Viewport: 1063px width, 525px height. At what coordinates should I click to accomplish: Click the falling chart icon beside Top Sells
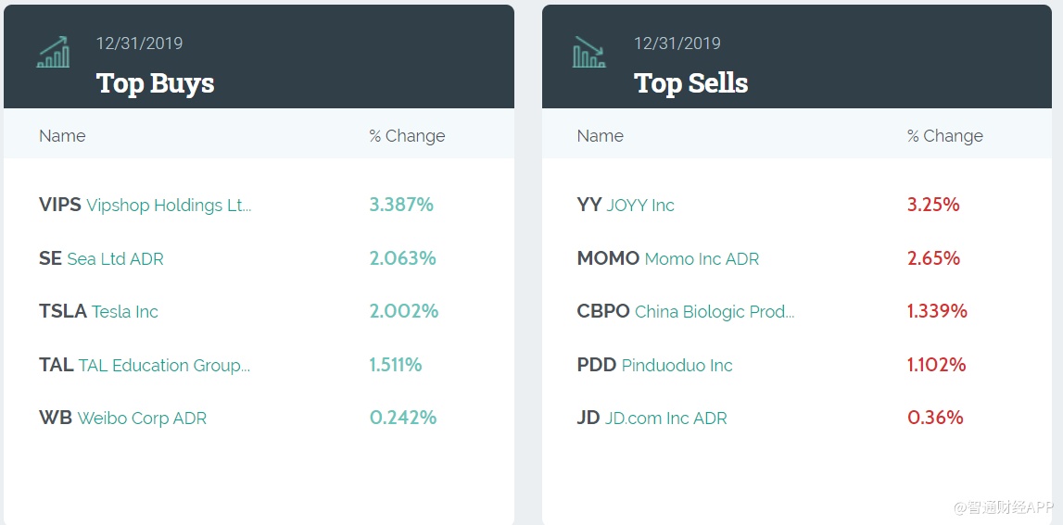[x=589, y=53]
